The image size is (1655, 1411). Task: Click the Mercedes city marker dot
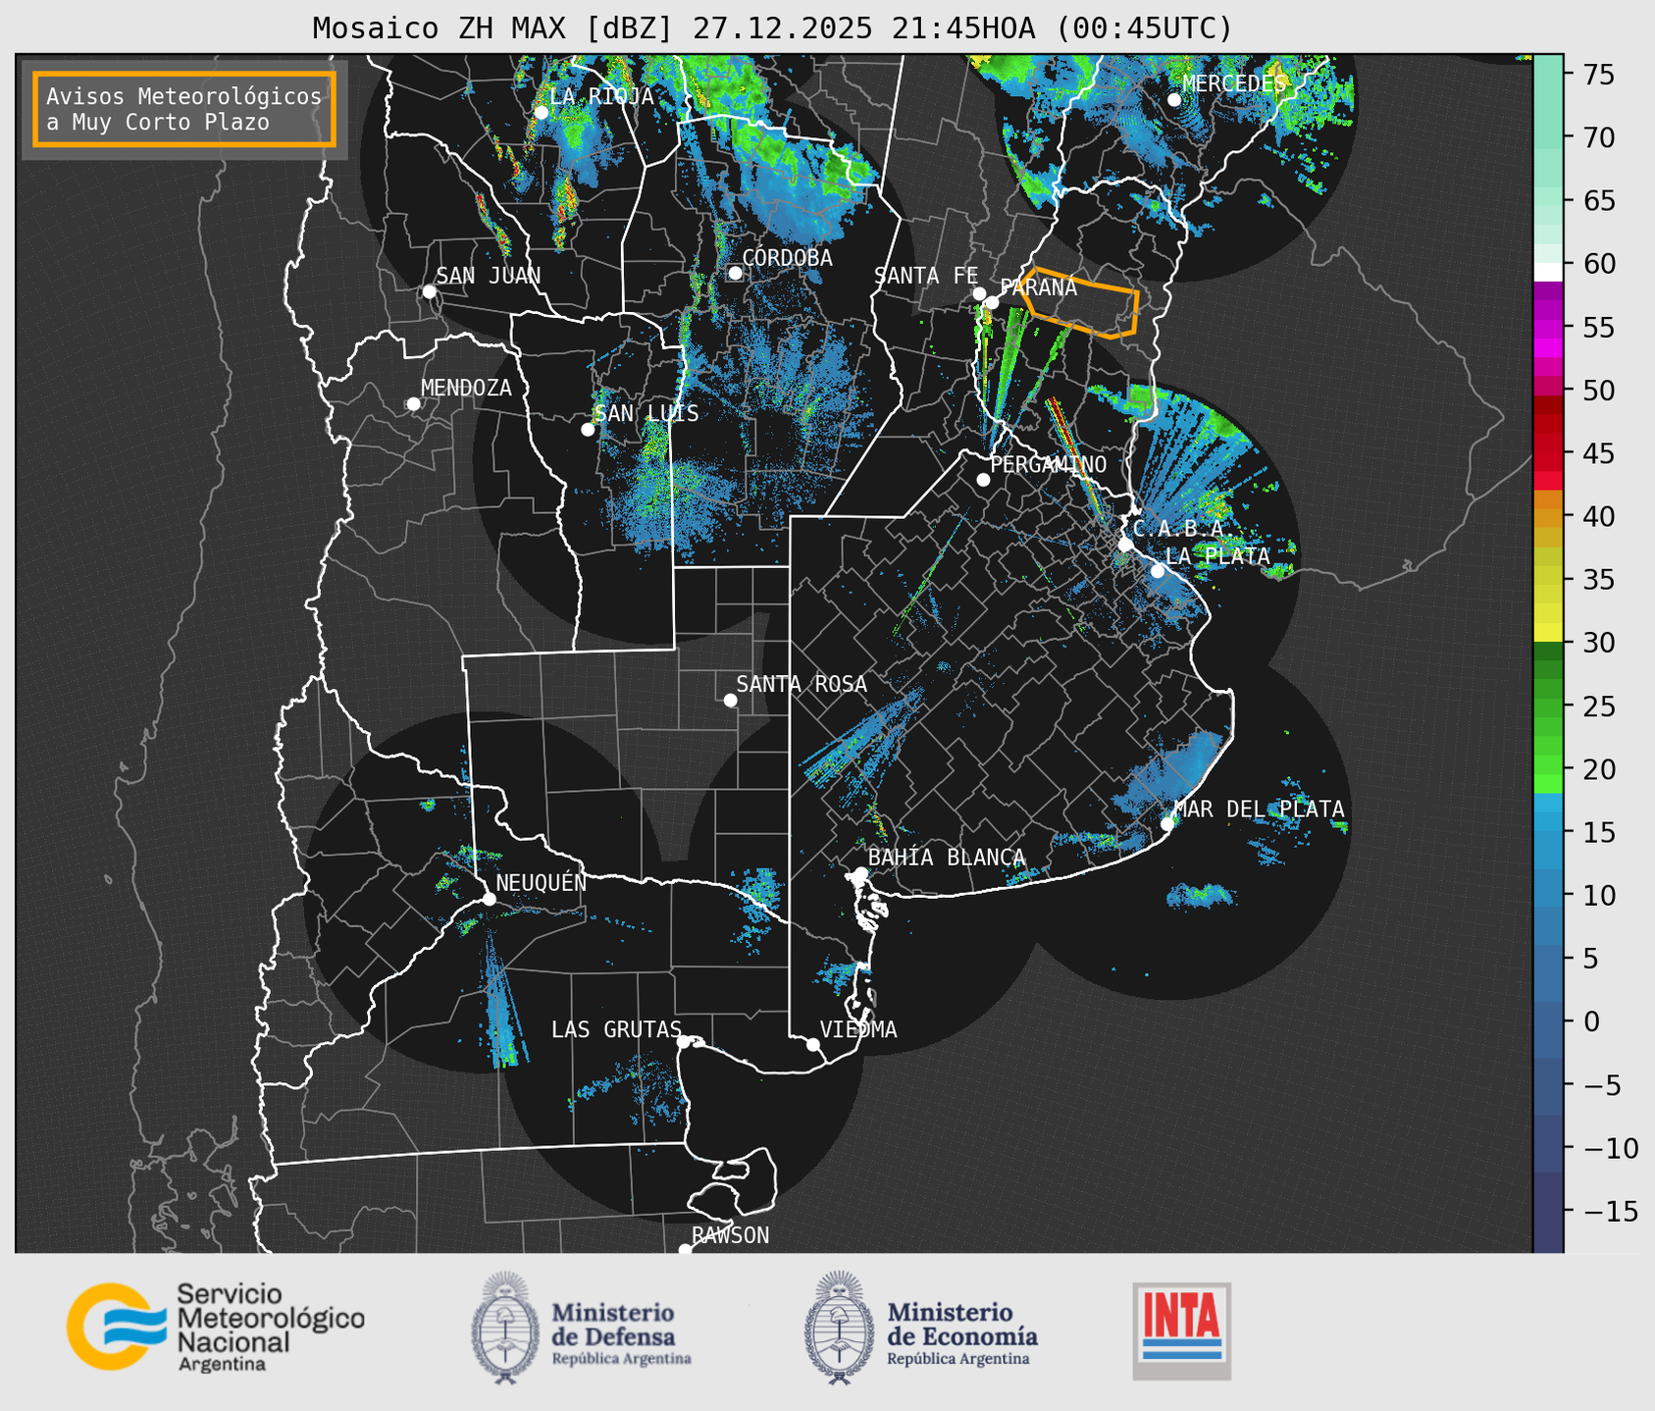tap(1174, 99)
